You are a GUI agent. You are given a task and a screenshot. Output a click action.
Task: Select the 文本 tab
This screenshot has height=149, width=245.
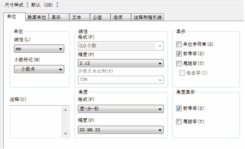(x=80, y=17)
